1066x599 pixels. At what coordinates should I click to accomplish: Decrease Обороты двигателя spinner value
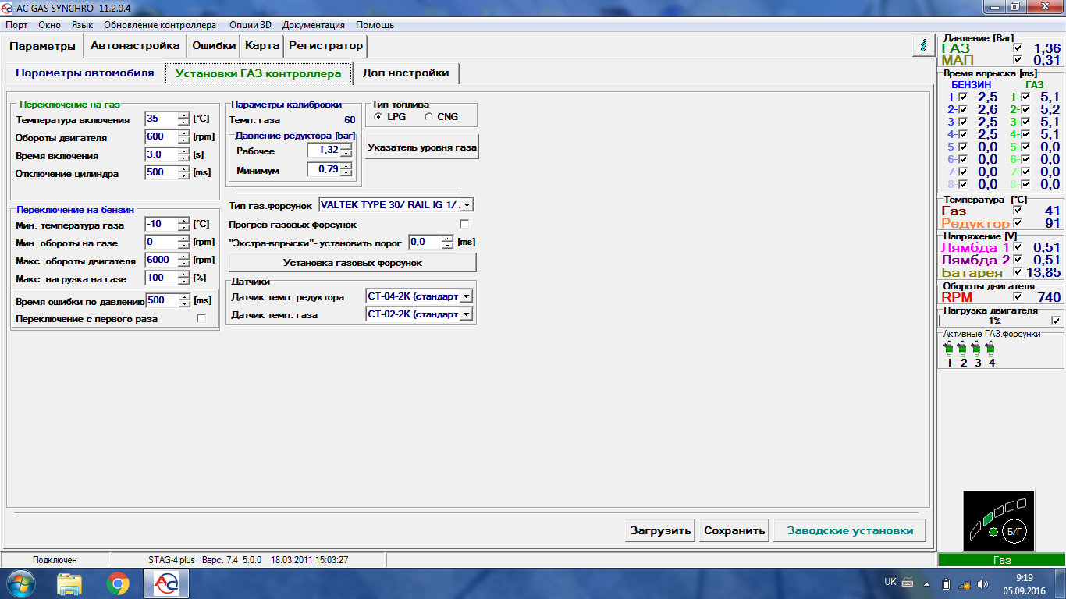(x=183, y=140)
